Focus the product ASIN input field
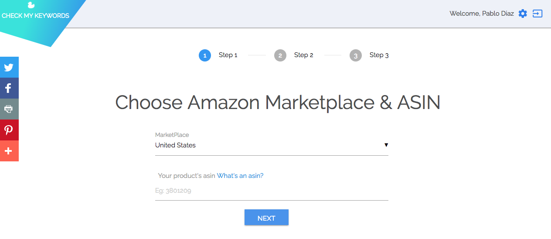The height and width of the screenshot is (239, 551). tap(271, 191)
